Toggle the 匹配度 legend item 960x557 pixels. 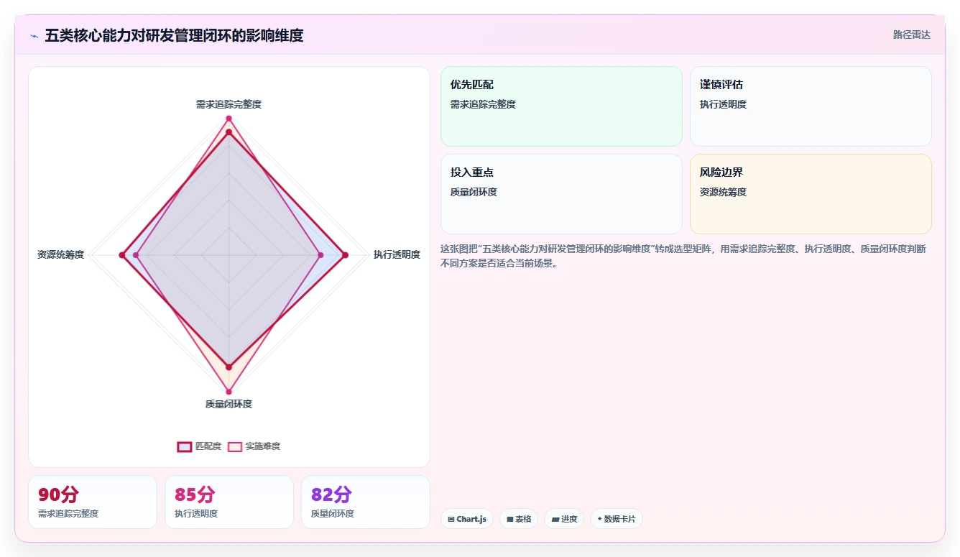pos(200,446)
